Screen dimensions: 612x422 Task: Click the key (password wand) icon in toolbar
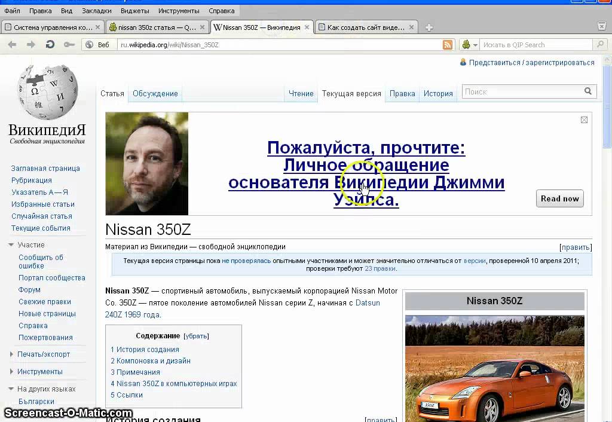69,44
